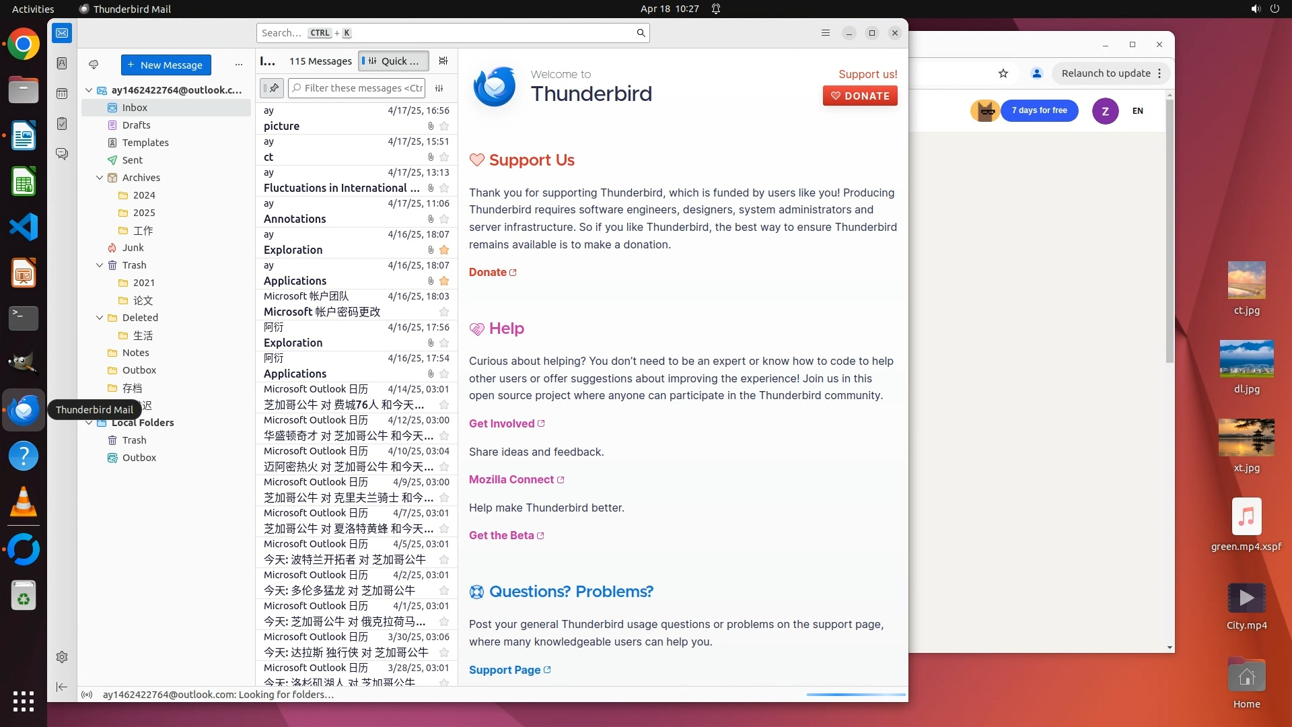1292x727 pixels.
Task: Toggle the Quick Filter bar button
Action: click(394, 61)
